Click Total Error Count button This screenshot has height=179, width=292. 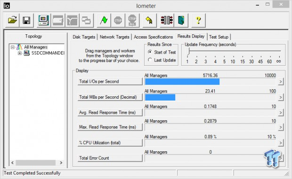(110, 158)
